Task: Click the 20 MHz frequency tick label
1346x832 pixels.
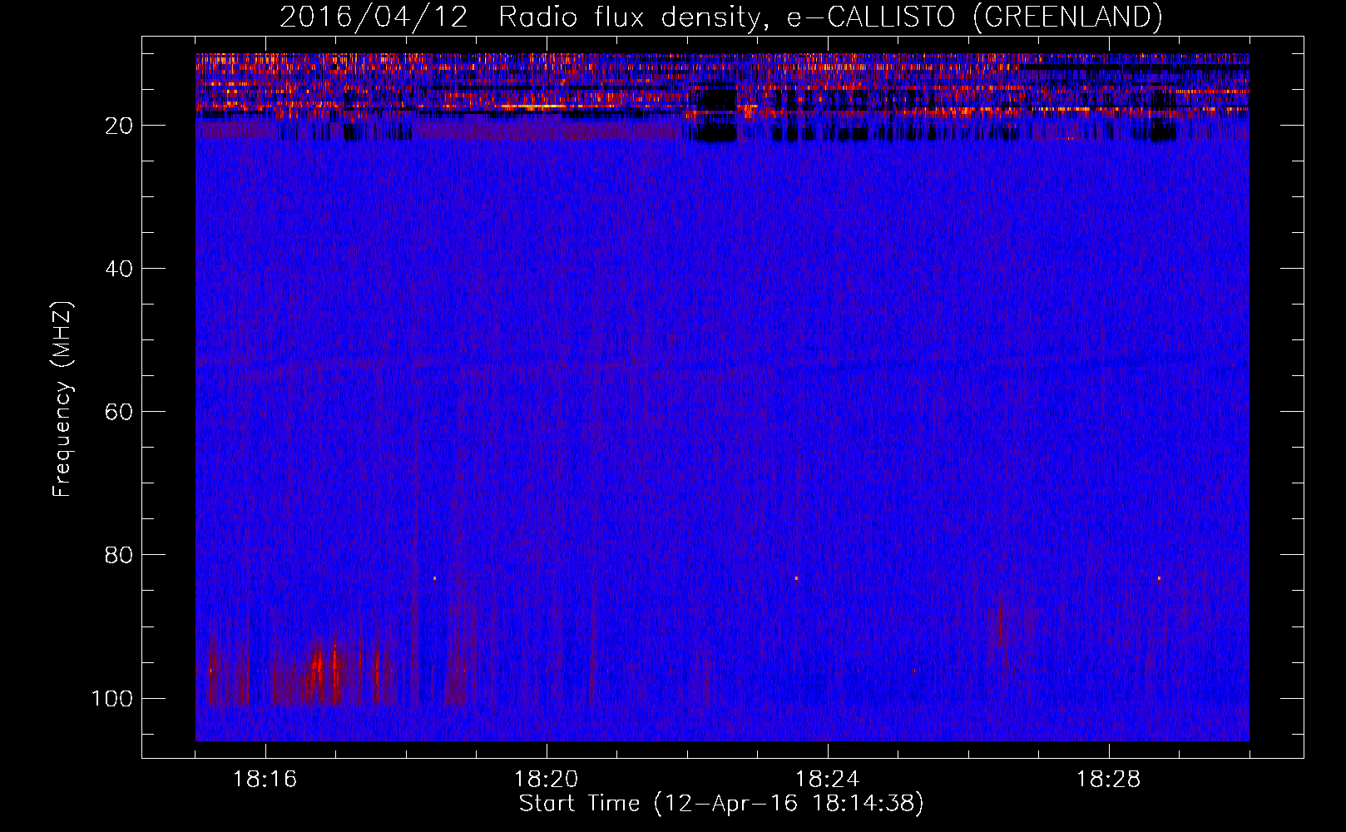Action: point(119,126)
